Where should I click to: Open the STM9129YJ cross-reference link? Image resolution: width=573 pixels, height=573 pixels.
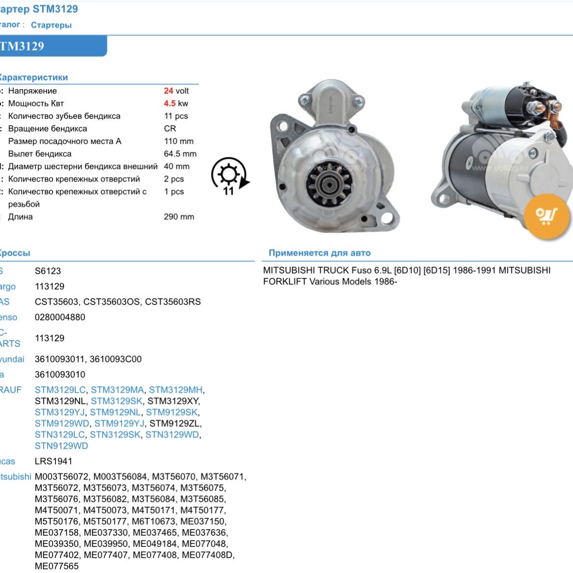[x=119, y=423]
